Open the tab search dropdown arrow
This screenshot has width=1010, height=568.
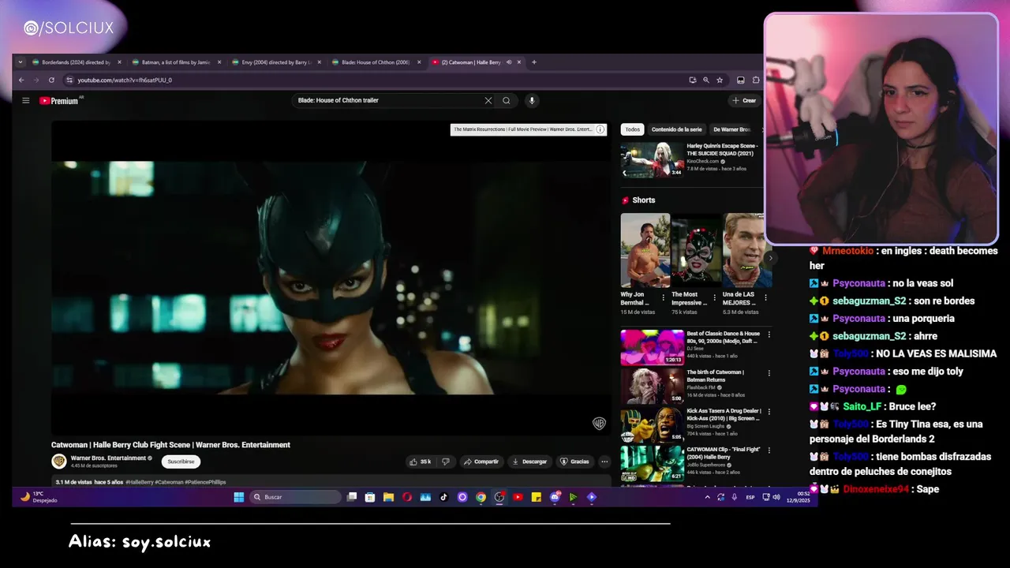tap(21, 62)
